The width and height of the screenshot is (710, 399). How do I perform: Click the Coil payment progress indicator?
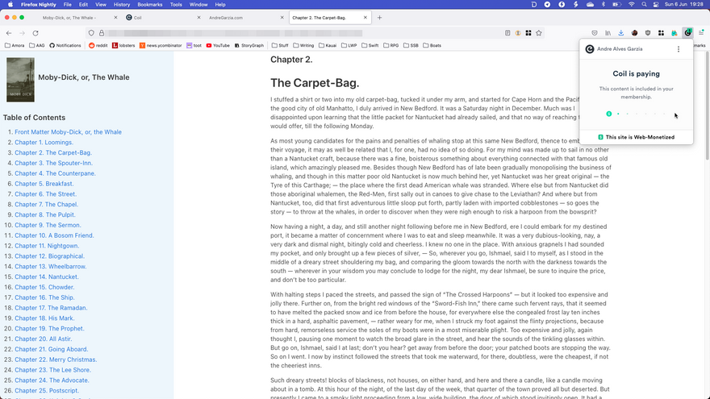pyautogui.click(x=637, y=114)
